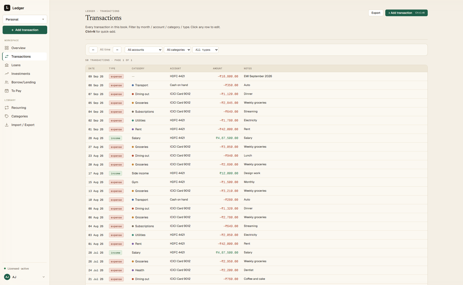Screen dimensions: 463x285
Task: Click the -₹2,780.00 amount
Action: (229, 218)
